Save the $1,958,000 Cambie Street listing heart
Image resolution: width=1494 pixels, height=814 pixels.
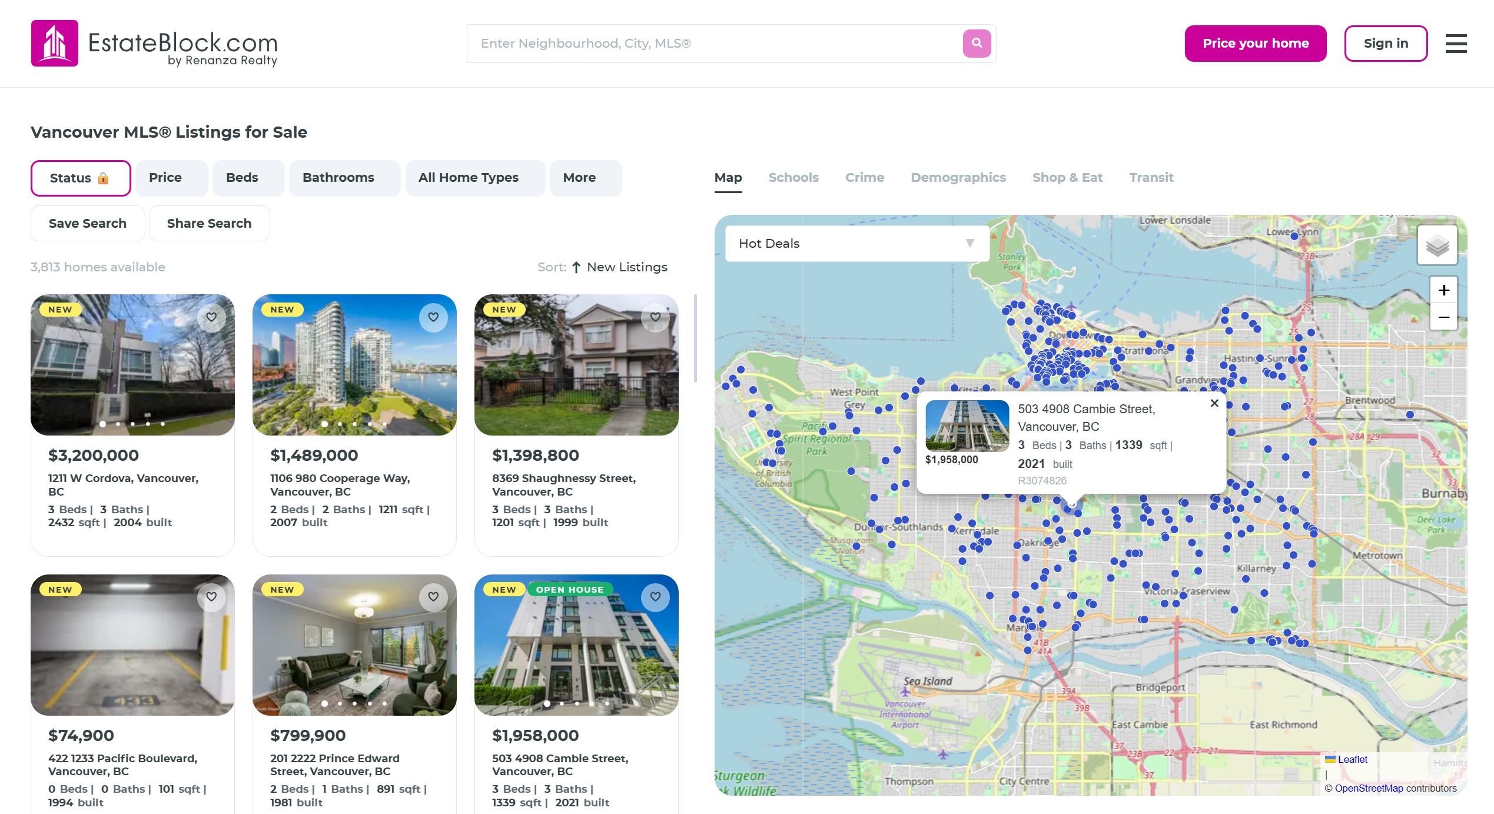pos(655,597)
